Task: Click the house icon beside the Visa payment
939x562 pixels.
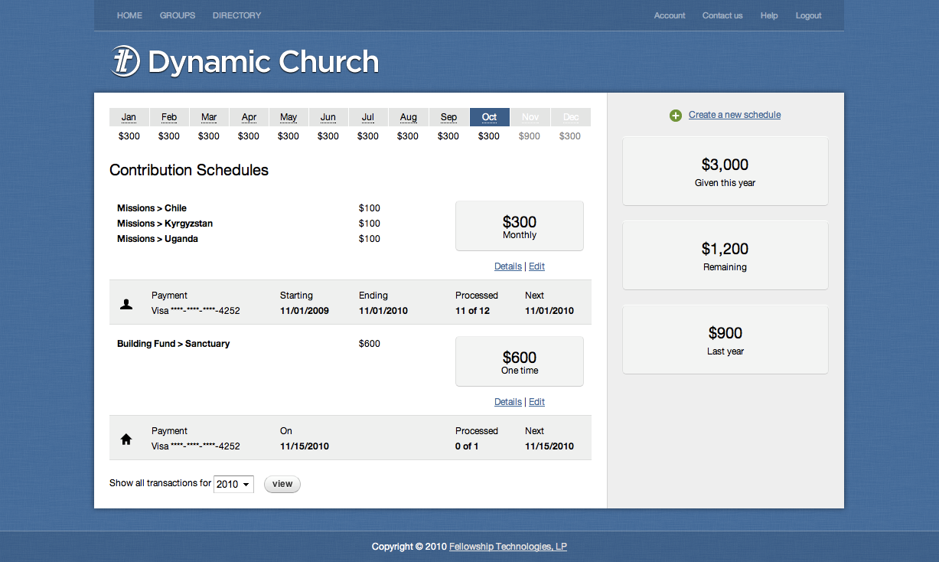Action: point(126,439)
